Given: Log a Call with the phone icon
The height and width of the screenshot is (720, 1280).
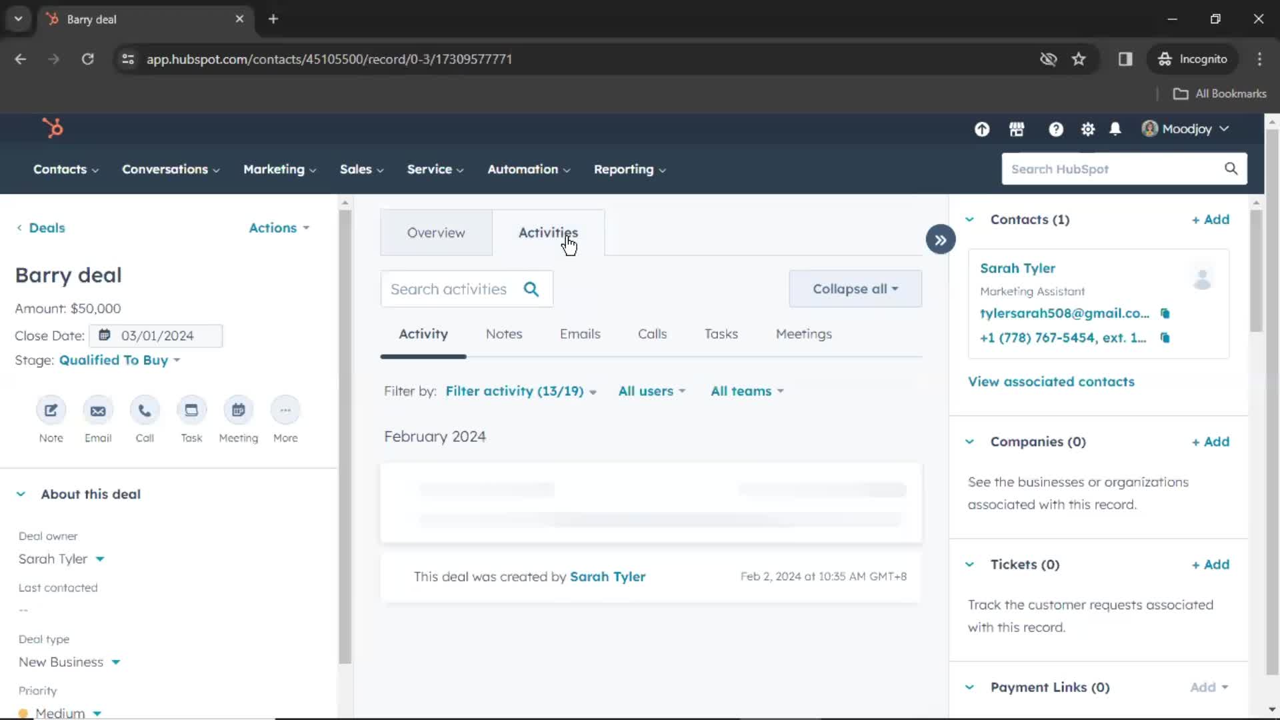Looking at the screenshot, I should pyautogui.click(x=145, y=410).
